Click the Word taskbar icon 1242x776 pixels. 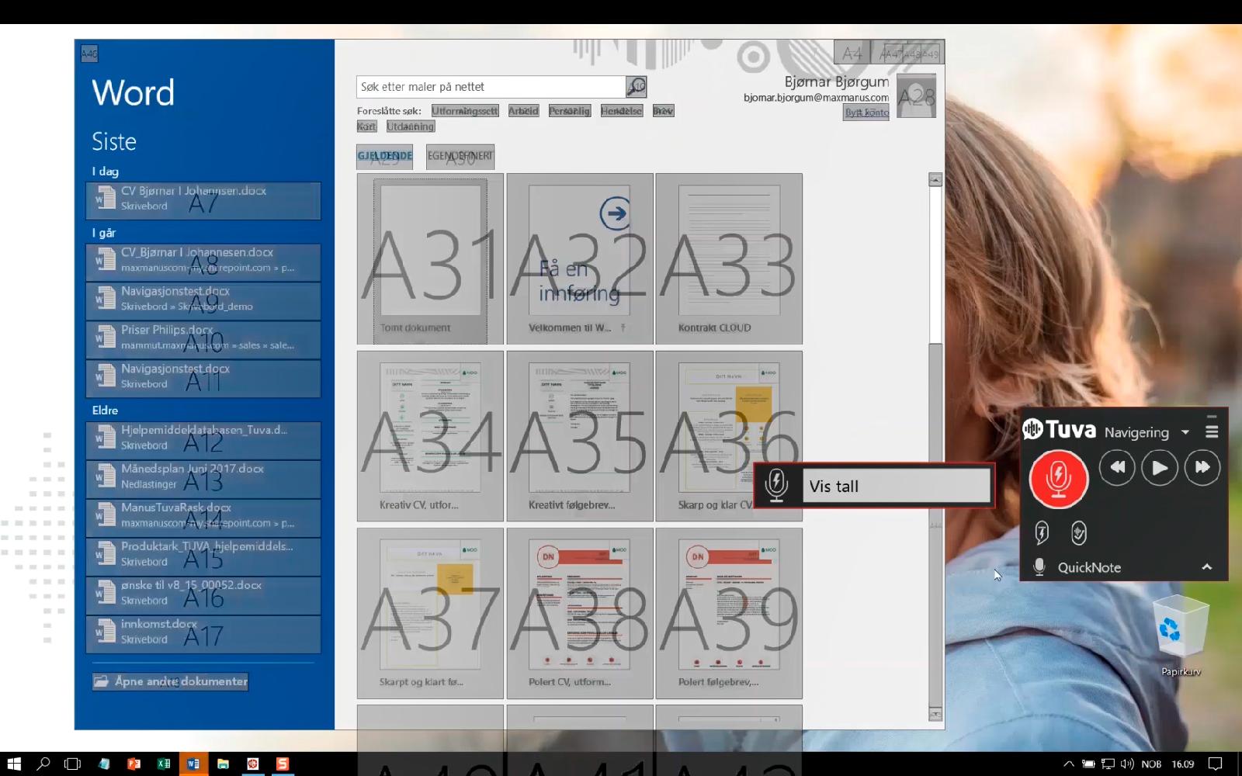coord(193,764)
